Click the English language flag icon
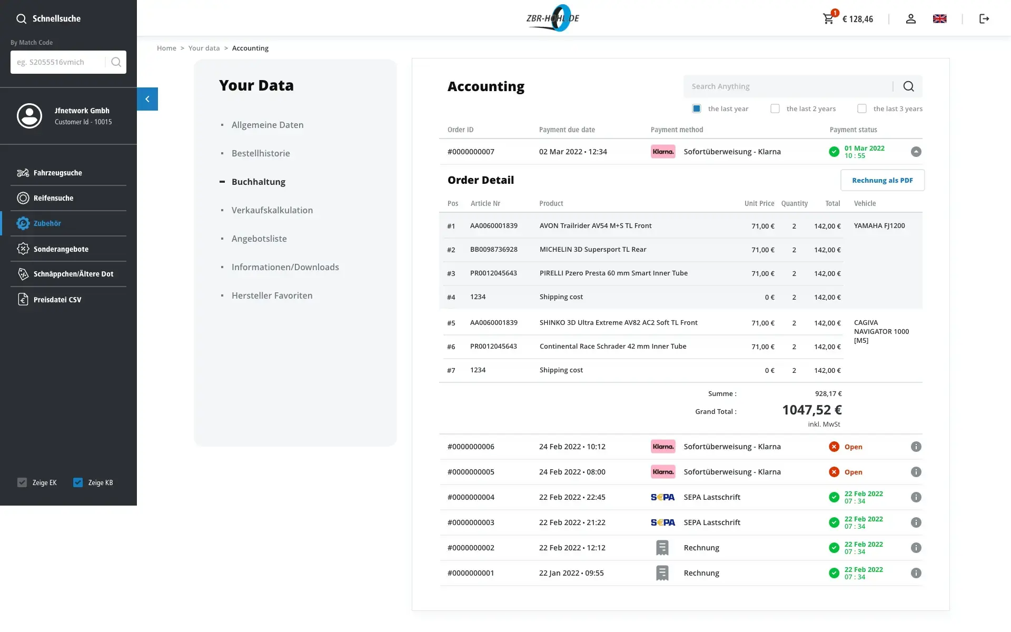1011x632 pixels. (940, 18)
